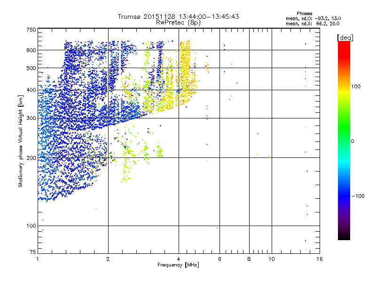Click the 'Stationary phase Virtual Height [km]' axis label
The image size is (376, 282).
(21, 141)
